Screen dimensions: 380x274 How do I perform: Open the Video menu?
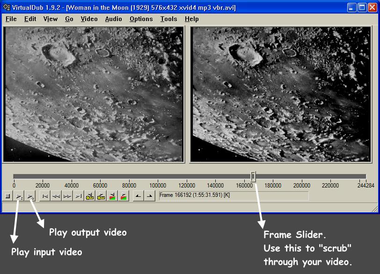coord(89,19)
